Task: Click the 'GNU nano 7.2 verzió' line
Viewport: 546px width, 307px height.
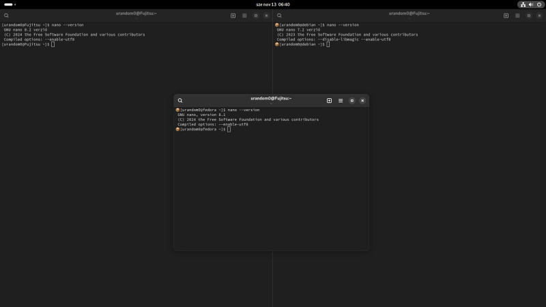Action: pyautogui.click(x=298, y=30)
